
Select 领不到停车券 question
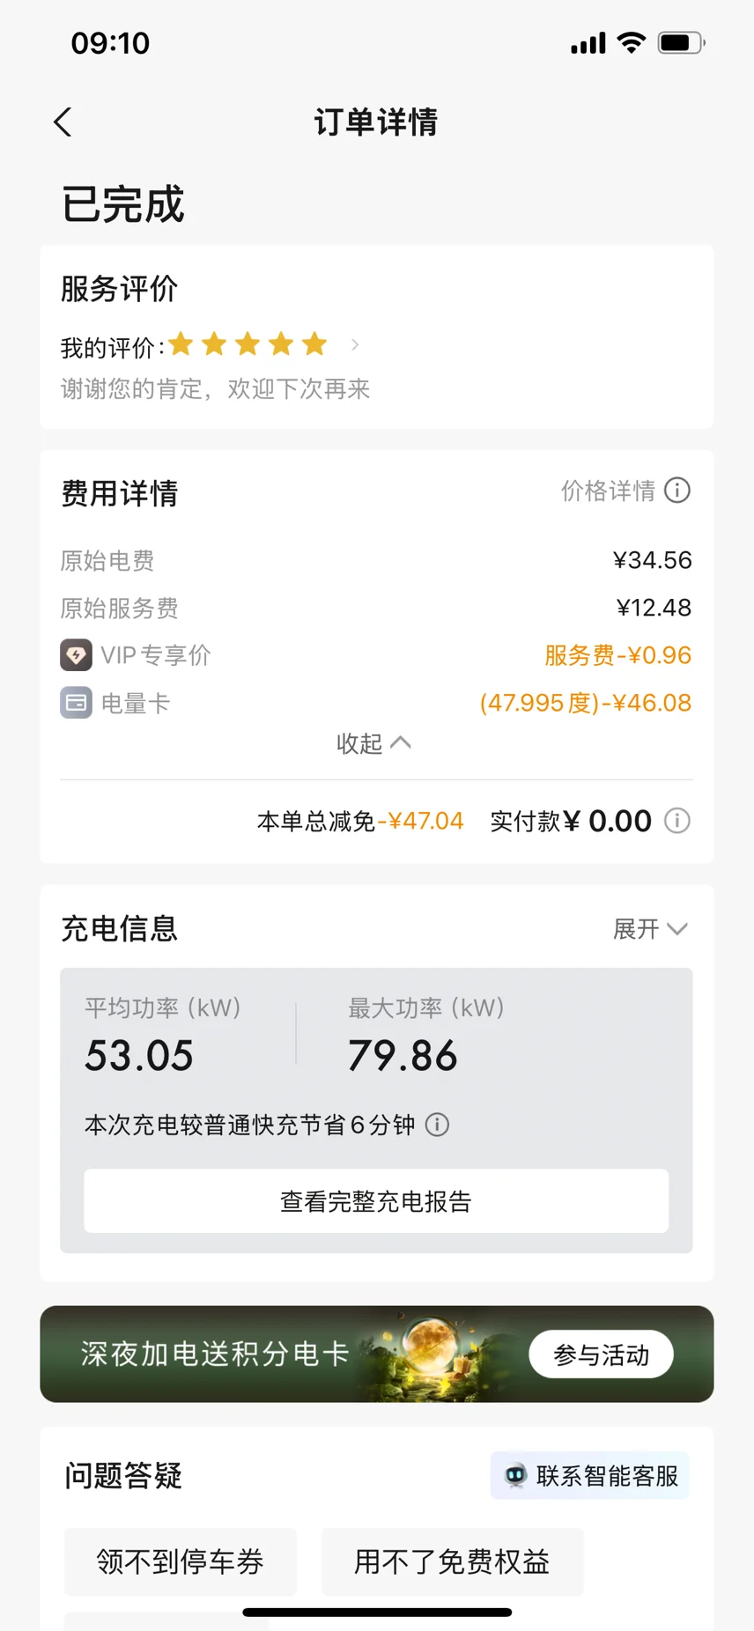tap(181, 1561)
